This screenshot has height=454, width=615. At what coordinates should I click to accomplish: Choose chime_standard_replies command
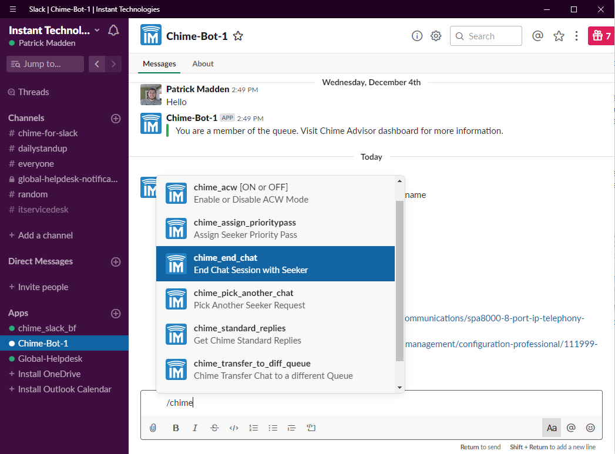click(275, 334)
